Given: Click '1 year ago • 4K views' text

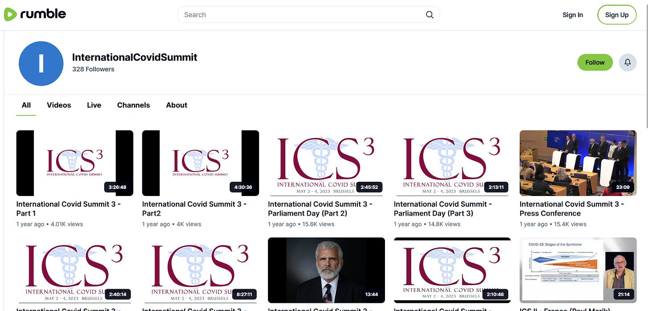Looking at the screenshot, I should tap(172, 224).
